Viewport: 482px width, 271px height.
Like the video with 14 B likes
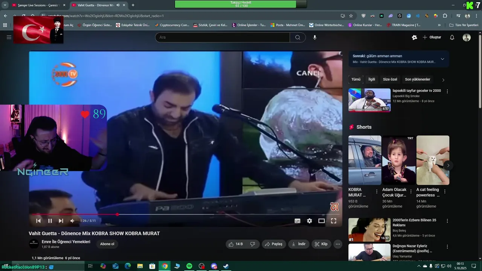[x=236, y=244]
